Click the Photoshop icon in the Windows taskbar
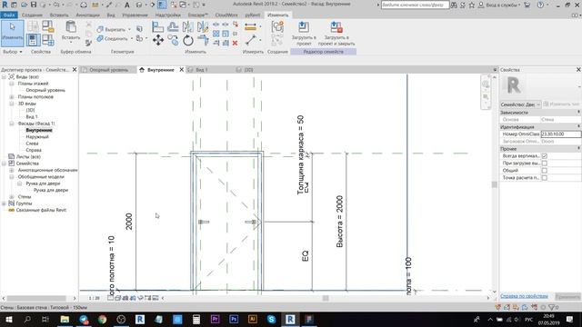Viewport: 582px width, 327px height. pyautogui.click(x=234, y=319)
